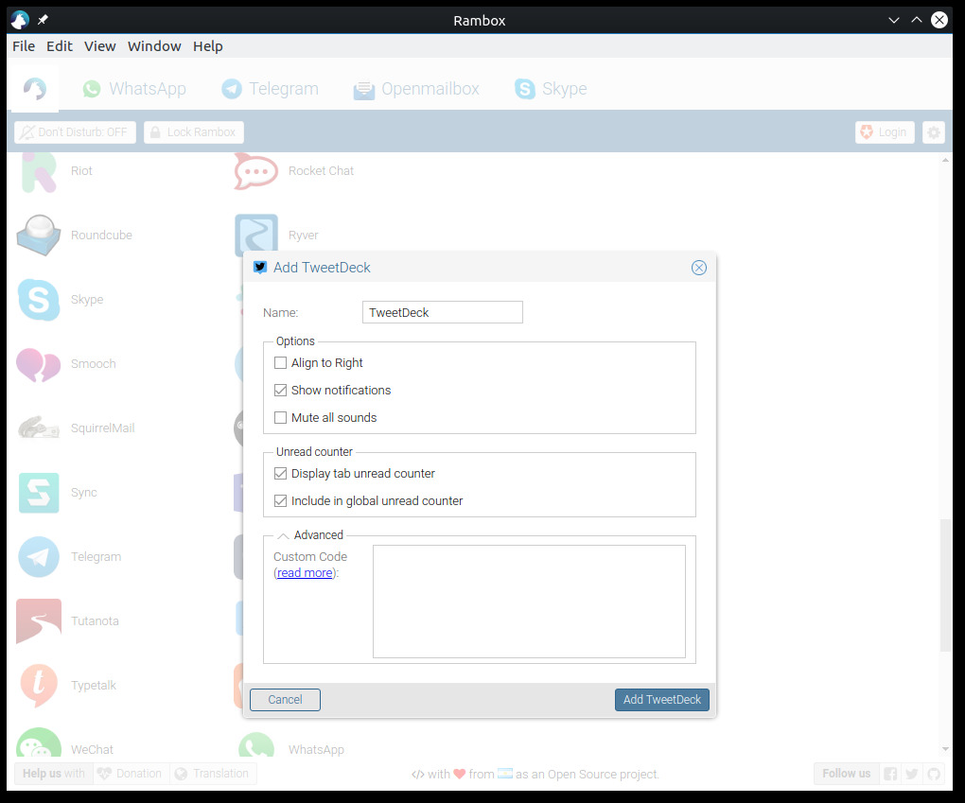Select the Smooch service icon

coord(38,364)
